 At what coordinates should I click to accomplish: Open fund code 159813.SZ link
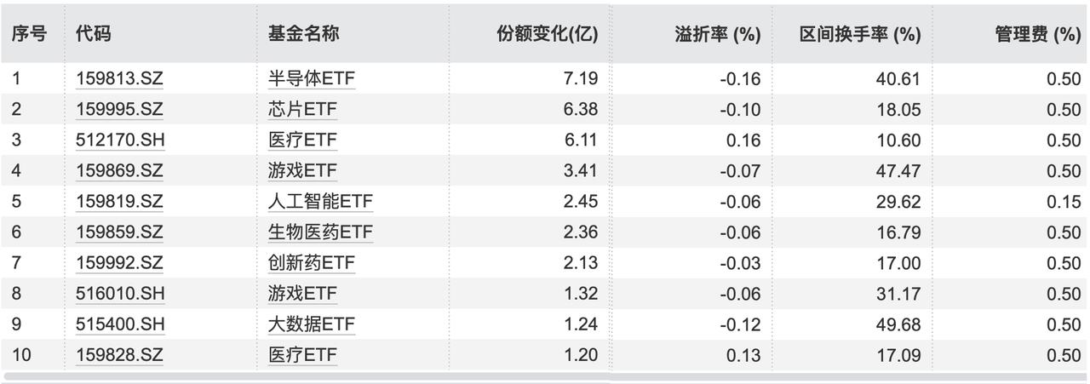point(119,79)
